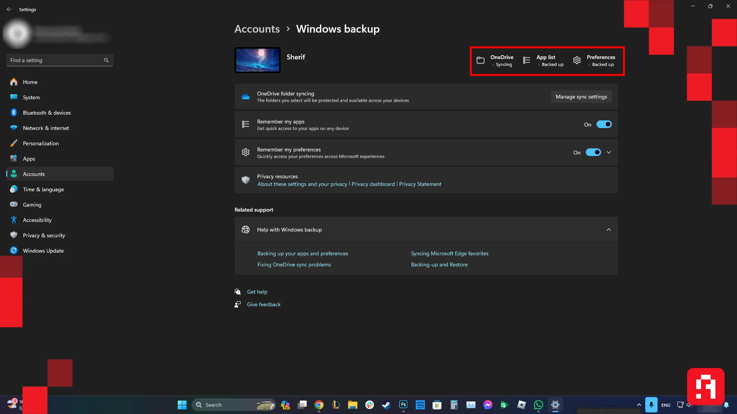Viewport: 737px width, 414px height.
Task: Launch Google Chrome from taskbar
Action: 319,405
